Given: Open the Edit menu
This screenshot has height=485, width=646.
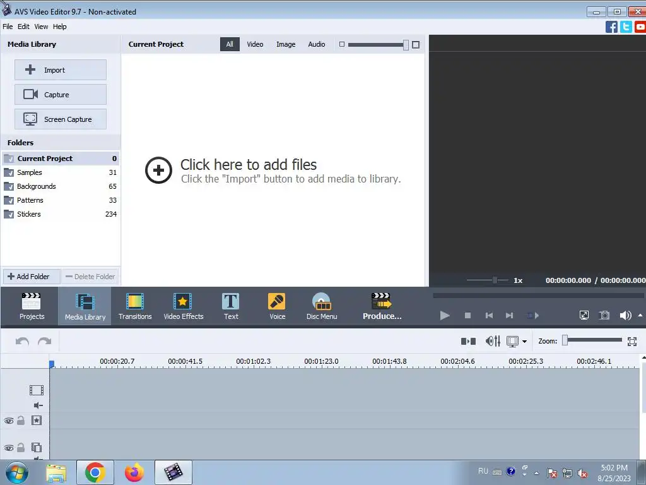Looking at the screenshot, I should click(23, 27).
